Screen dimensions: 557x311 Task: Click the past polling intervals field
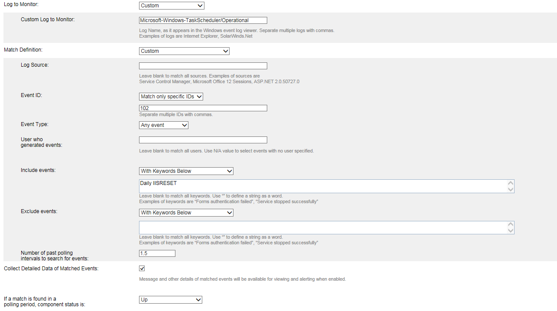click(157, 253)
